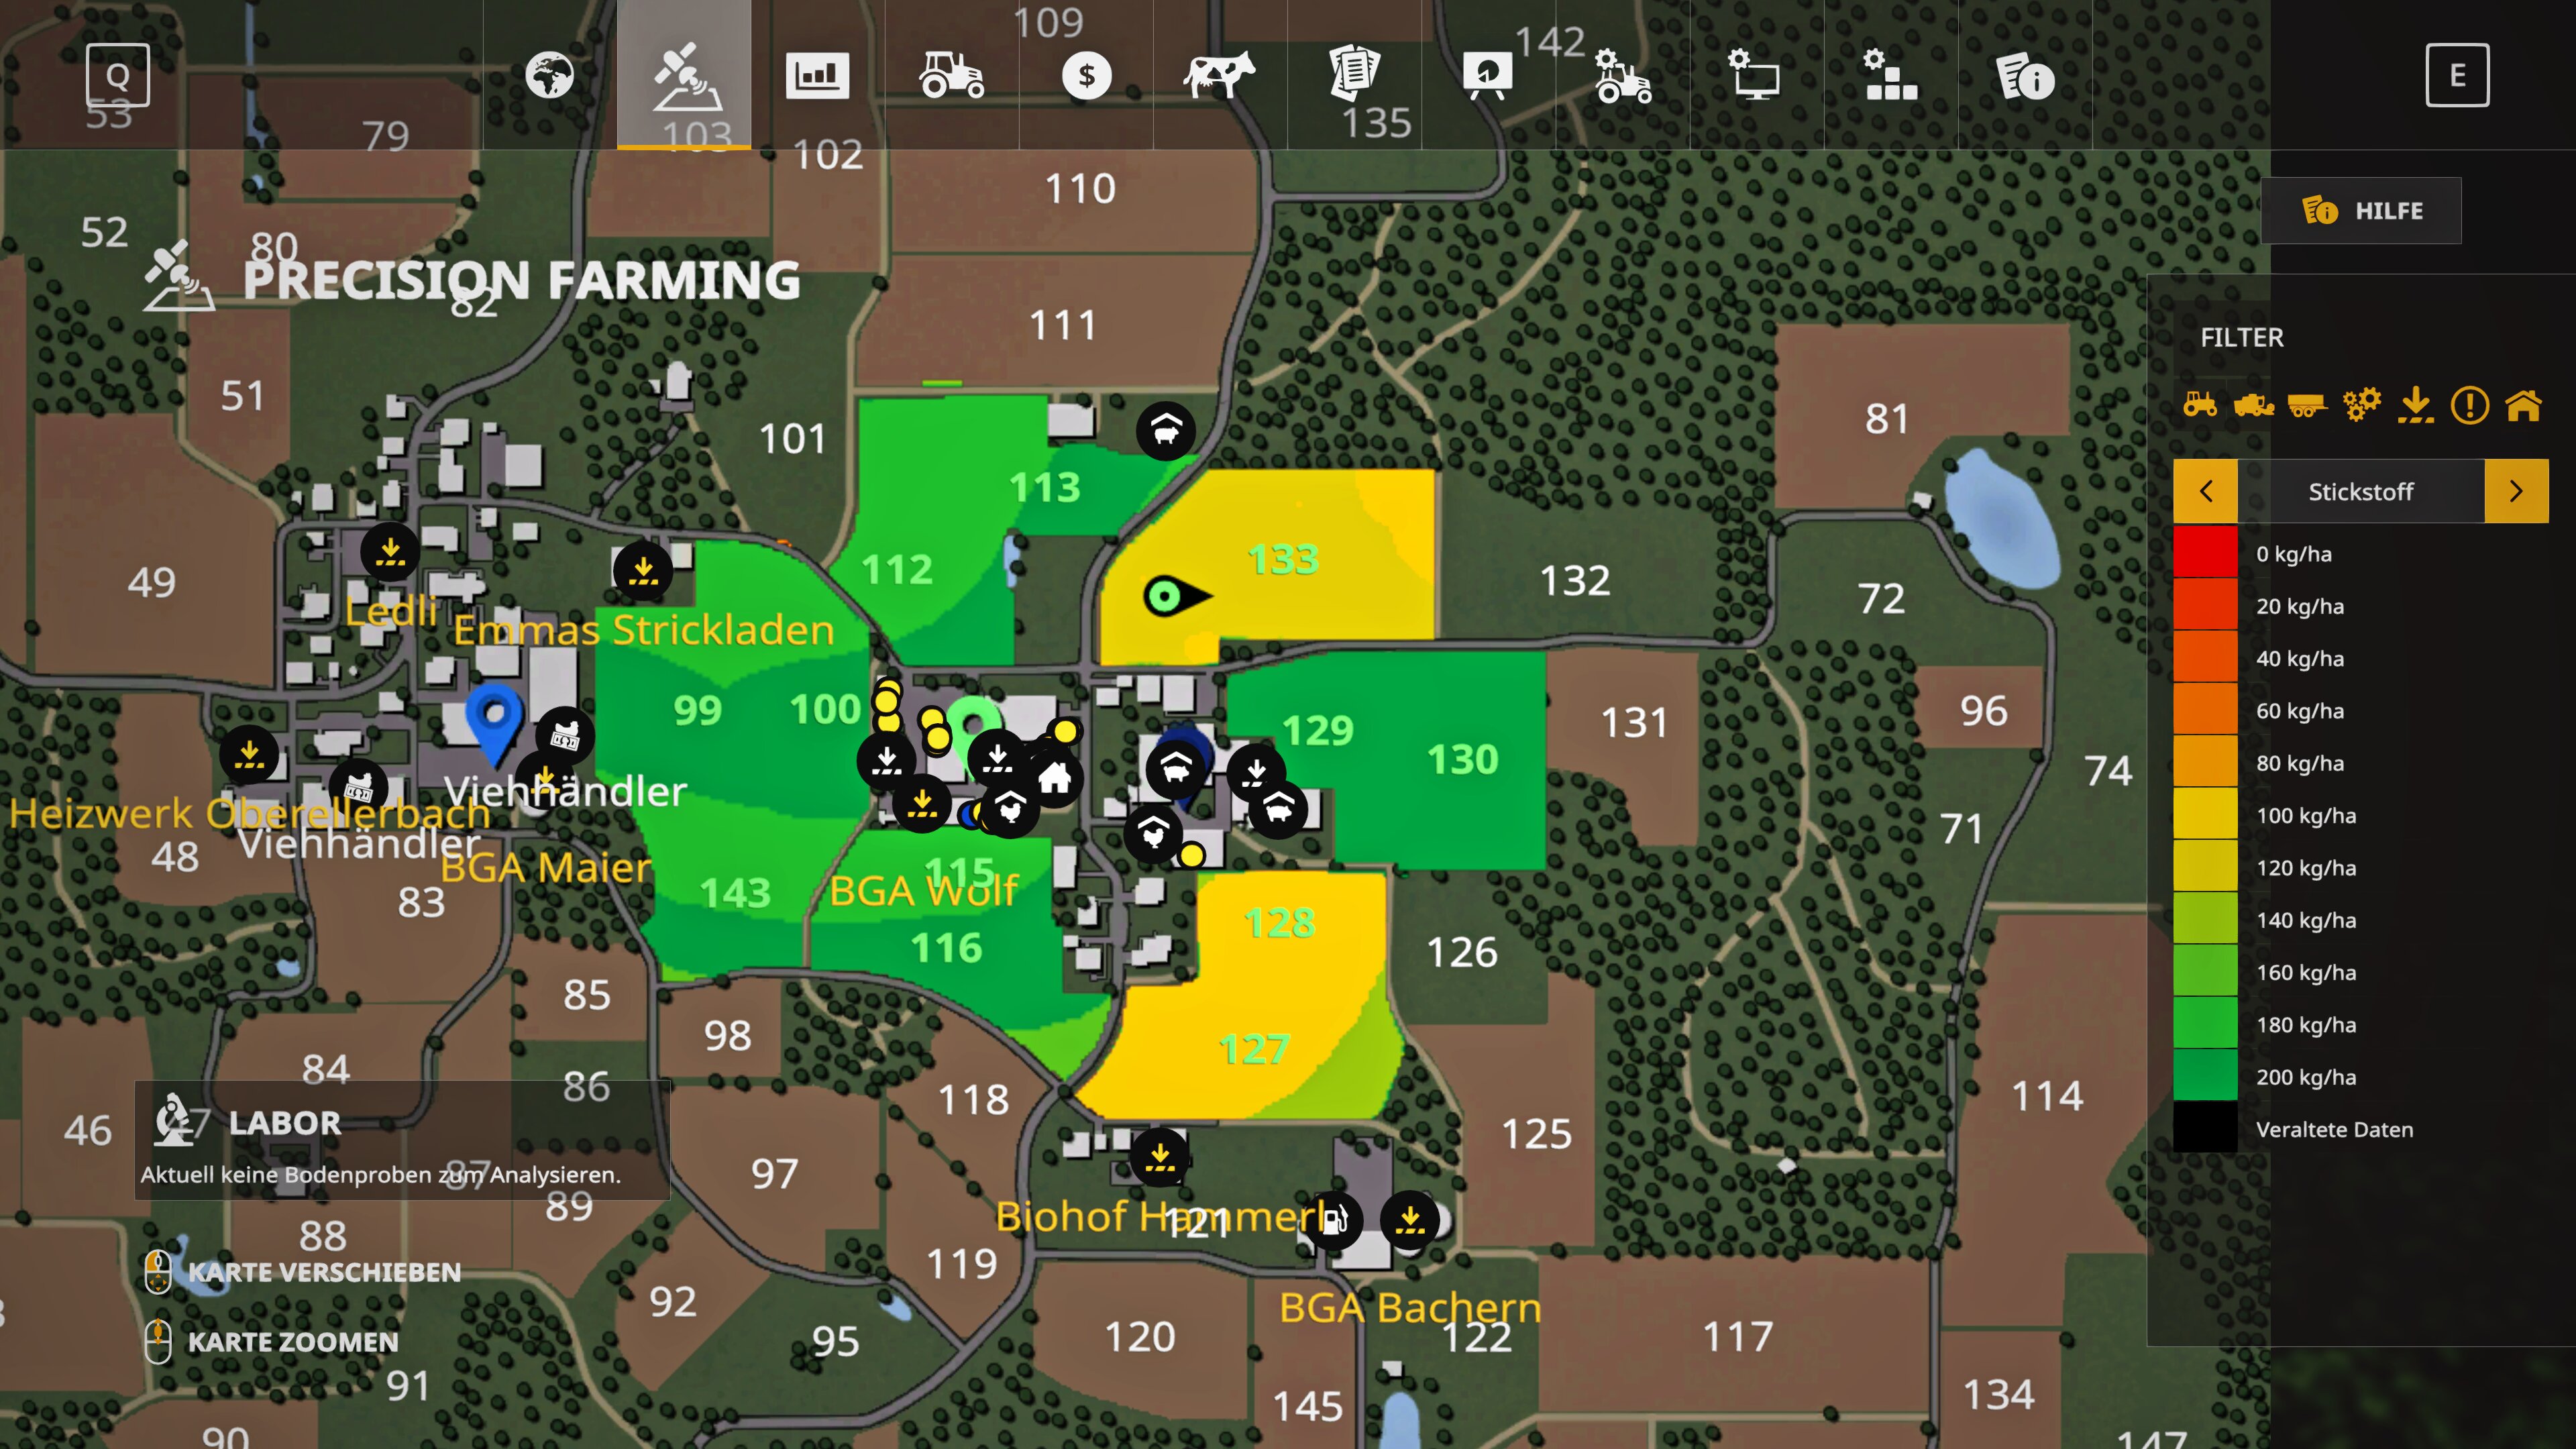Click the HILFE button
The width and height of the screenshot is (2576, 1449).
pos(2361,211)
